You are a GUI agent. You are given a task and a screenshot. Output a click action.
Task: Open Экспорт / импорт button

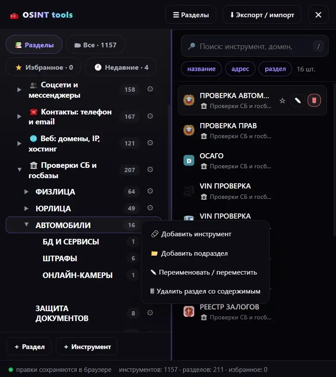262,15
